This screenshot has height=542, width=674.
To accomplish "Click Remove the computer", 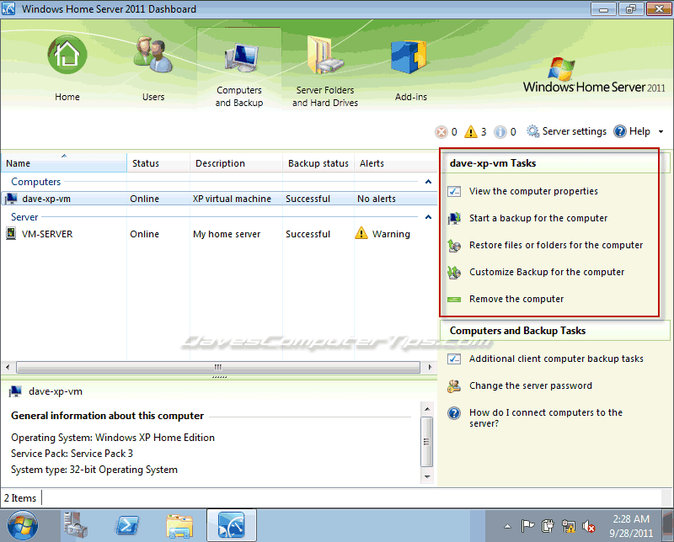I will (516, 299).
